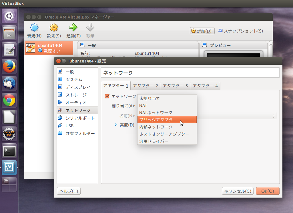
Task: Open シリアルポート category in settings sidebar
Action: pyautogui.click(x=77, y=118)
